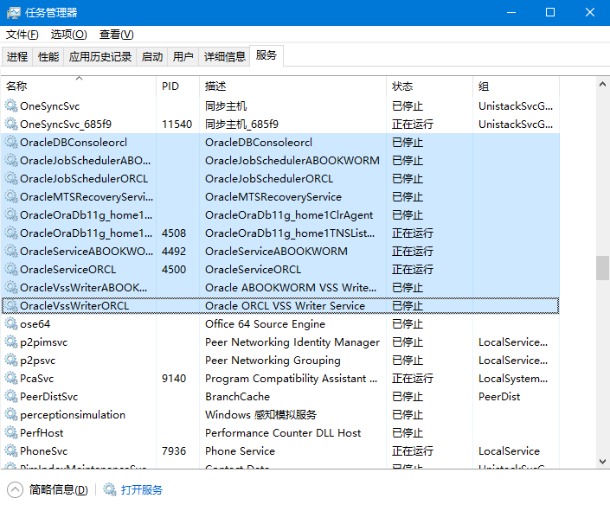Sort by the PID column header

pyautogui.click(x=177, y=86)
